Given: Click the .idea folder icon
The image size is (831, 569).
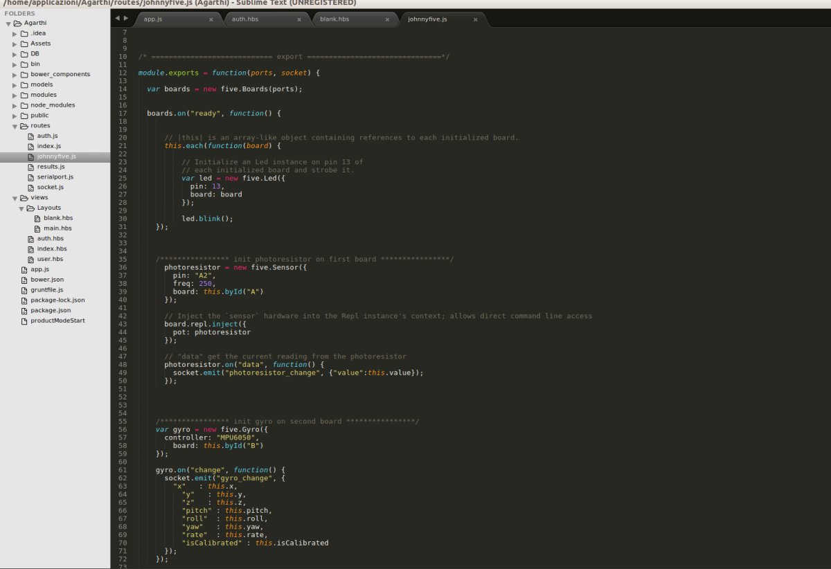Looking at the screenshot, I should tap(24, 33).
